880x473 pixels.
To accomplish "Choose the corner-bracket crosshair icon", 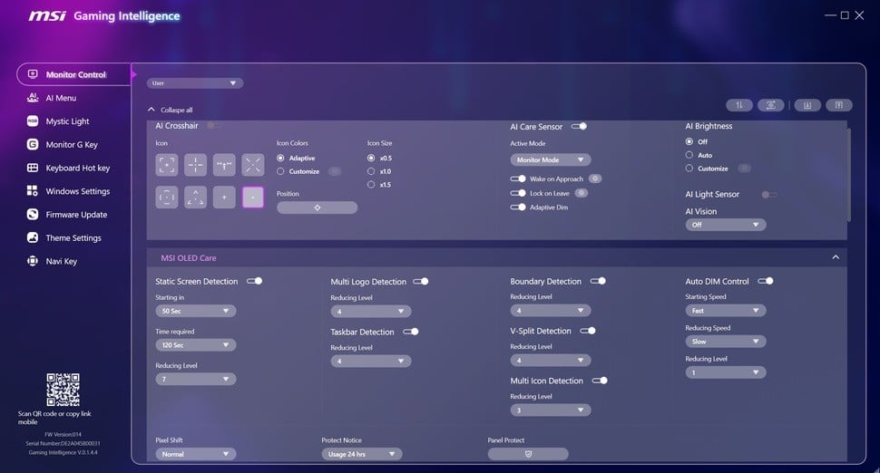I will [x=167, y=164].
